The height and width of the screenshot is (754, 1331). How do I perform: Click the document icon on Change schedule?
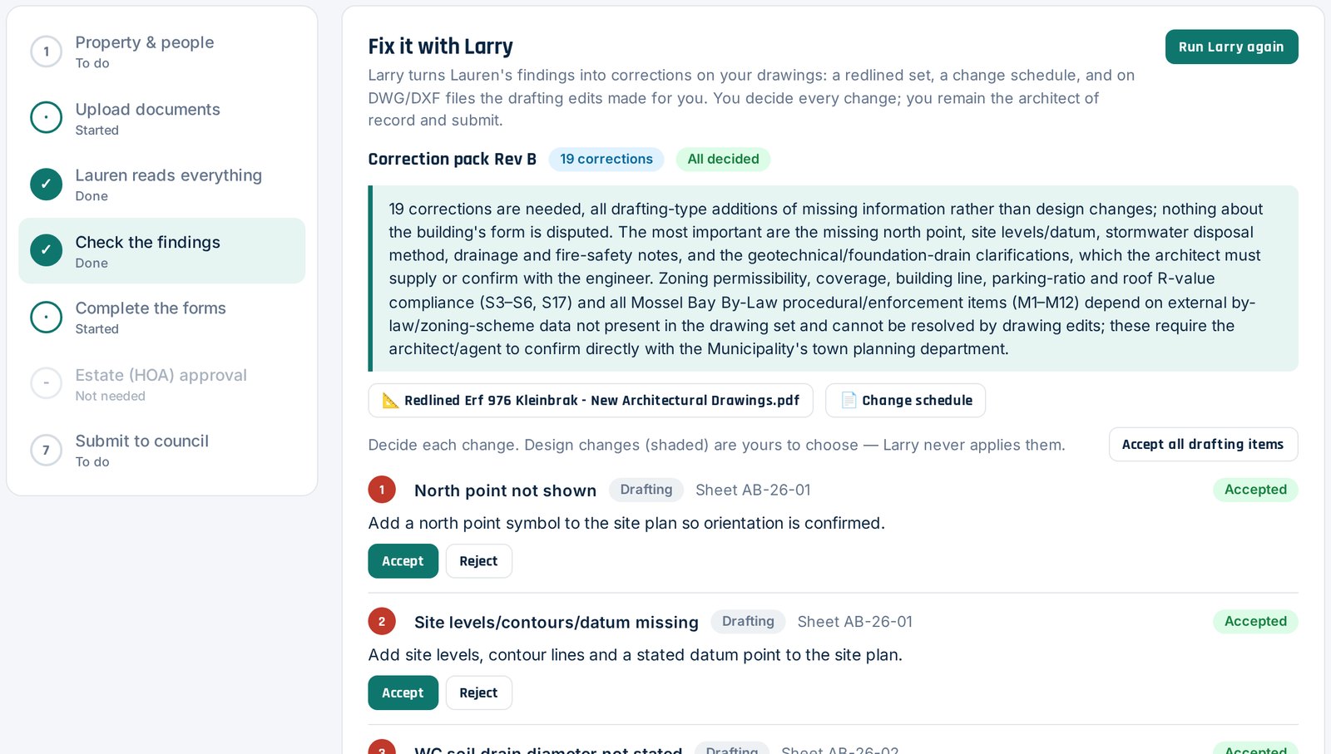click(x=849, y=401)
